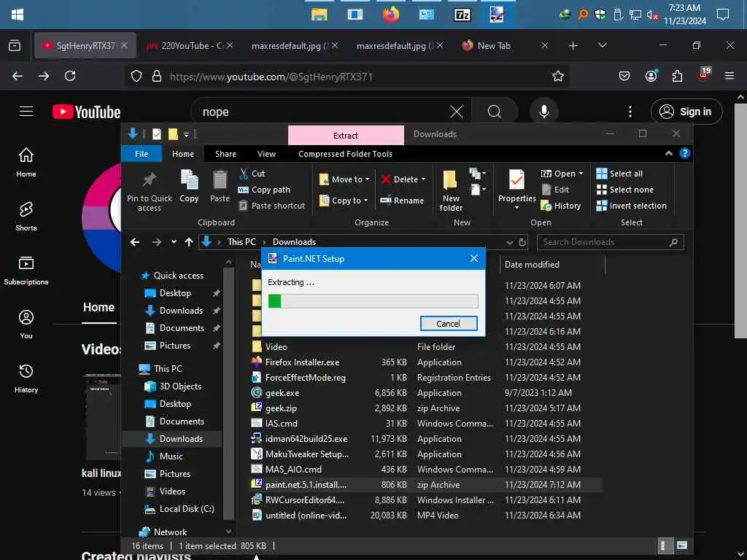Click the Search Downloads field

pyautogui.click(x=611, y=242)
